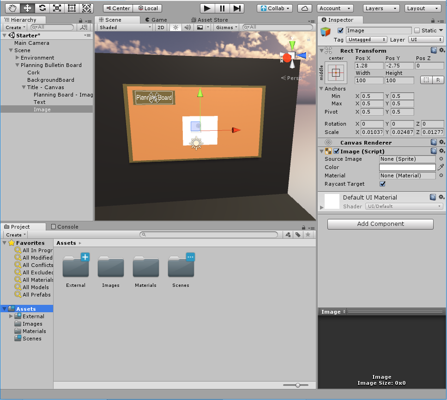Open the Layers dropdown
Image resolution: width=447 pixels, height=400 pixels.
pos(381,8)
